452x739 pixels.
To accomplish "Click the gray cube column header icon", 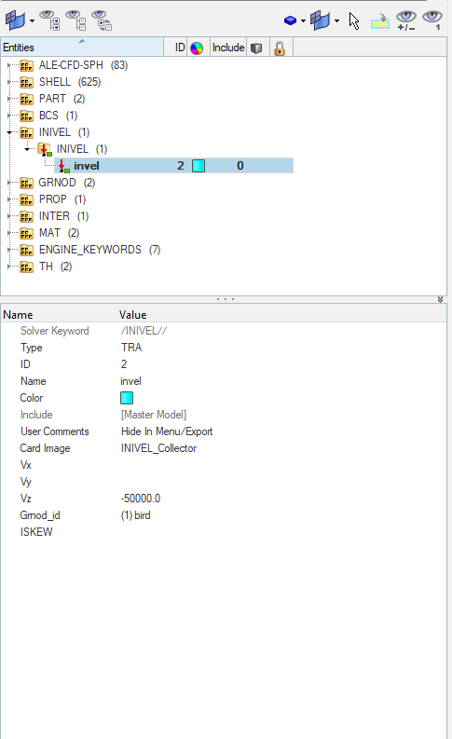I will [x=256, y=48].
